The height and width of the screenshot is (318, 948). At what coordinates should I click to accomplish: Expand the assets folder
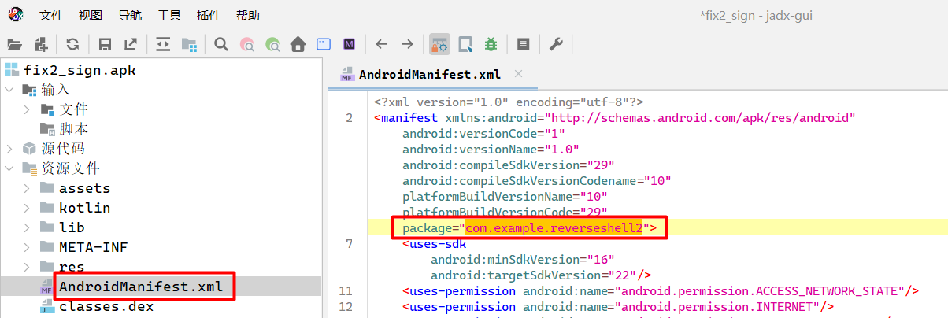pyautogui.click(x=27, y=188)
